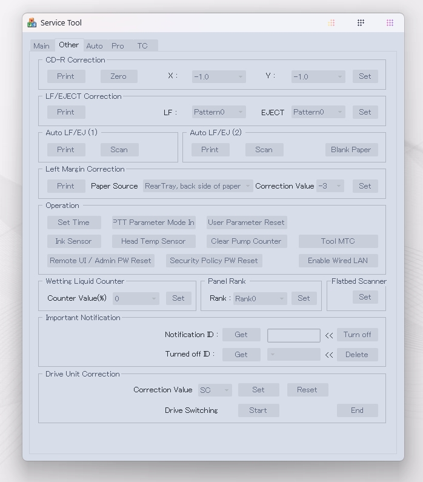This screenshot has height=482, width=423.
Task: Click the Clear Pump Counter button
Action: point(247,241)
